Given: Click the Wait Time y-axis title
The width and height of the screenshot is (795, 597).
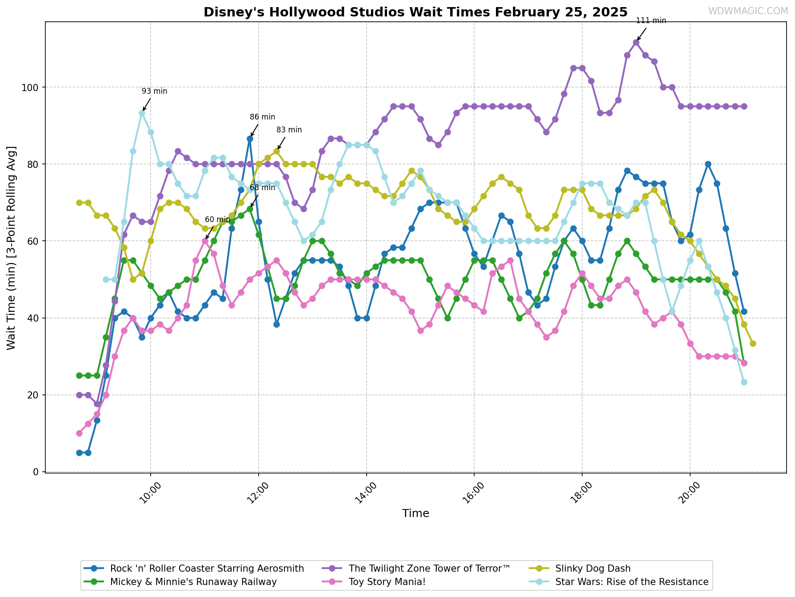Looking at the screenshot, I should tap(11, 247).
